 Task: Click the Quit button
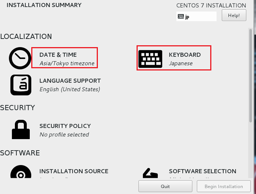(x=165, y=186)
